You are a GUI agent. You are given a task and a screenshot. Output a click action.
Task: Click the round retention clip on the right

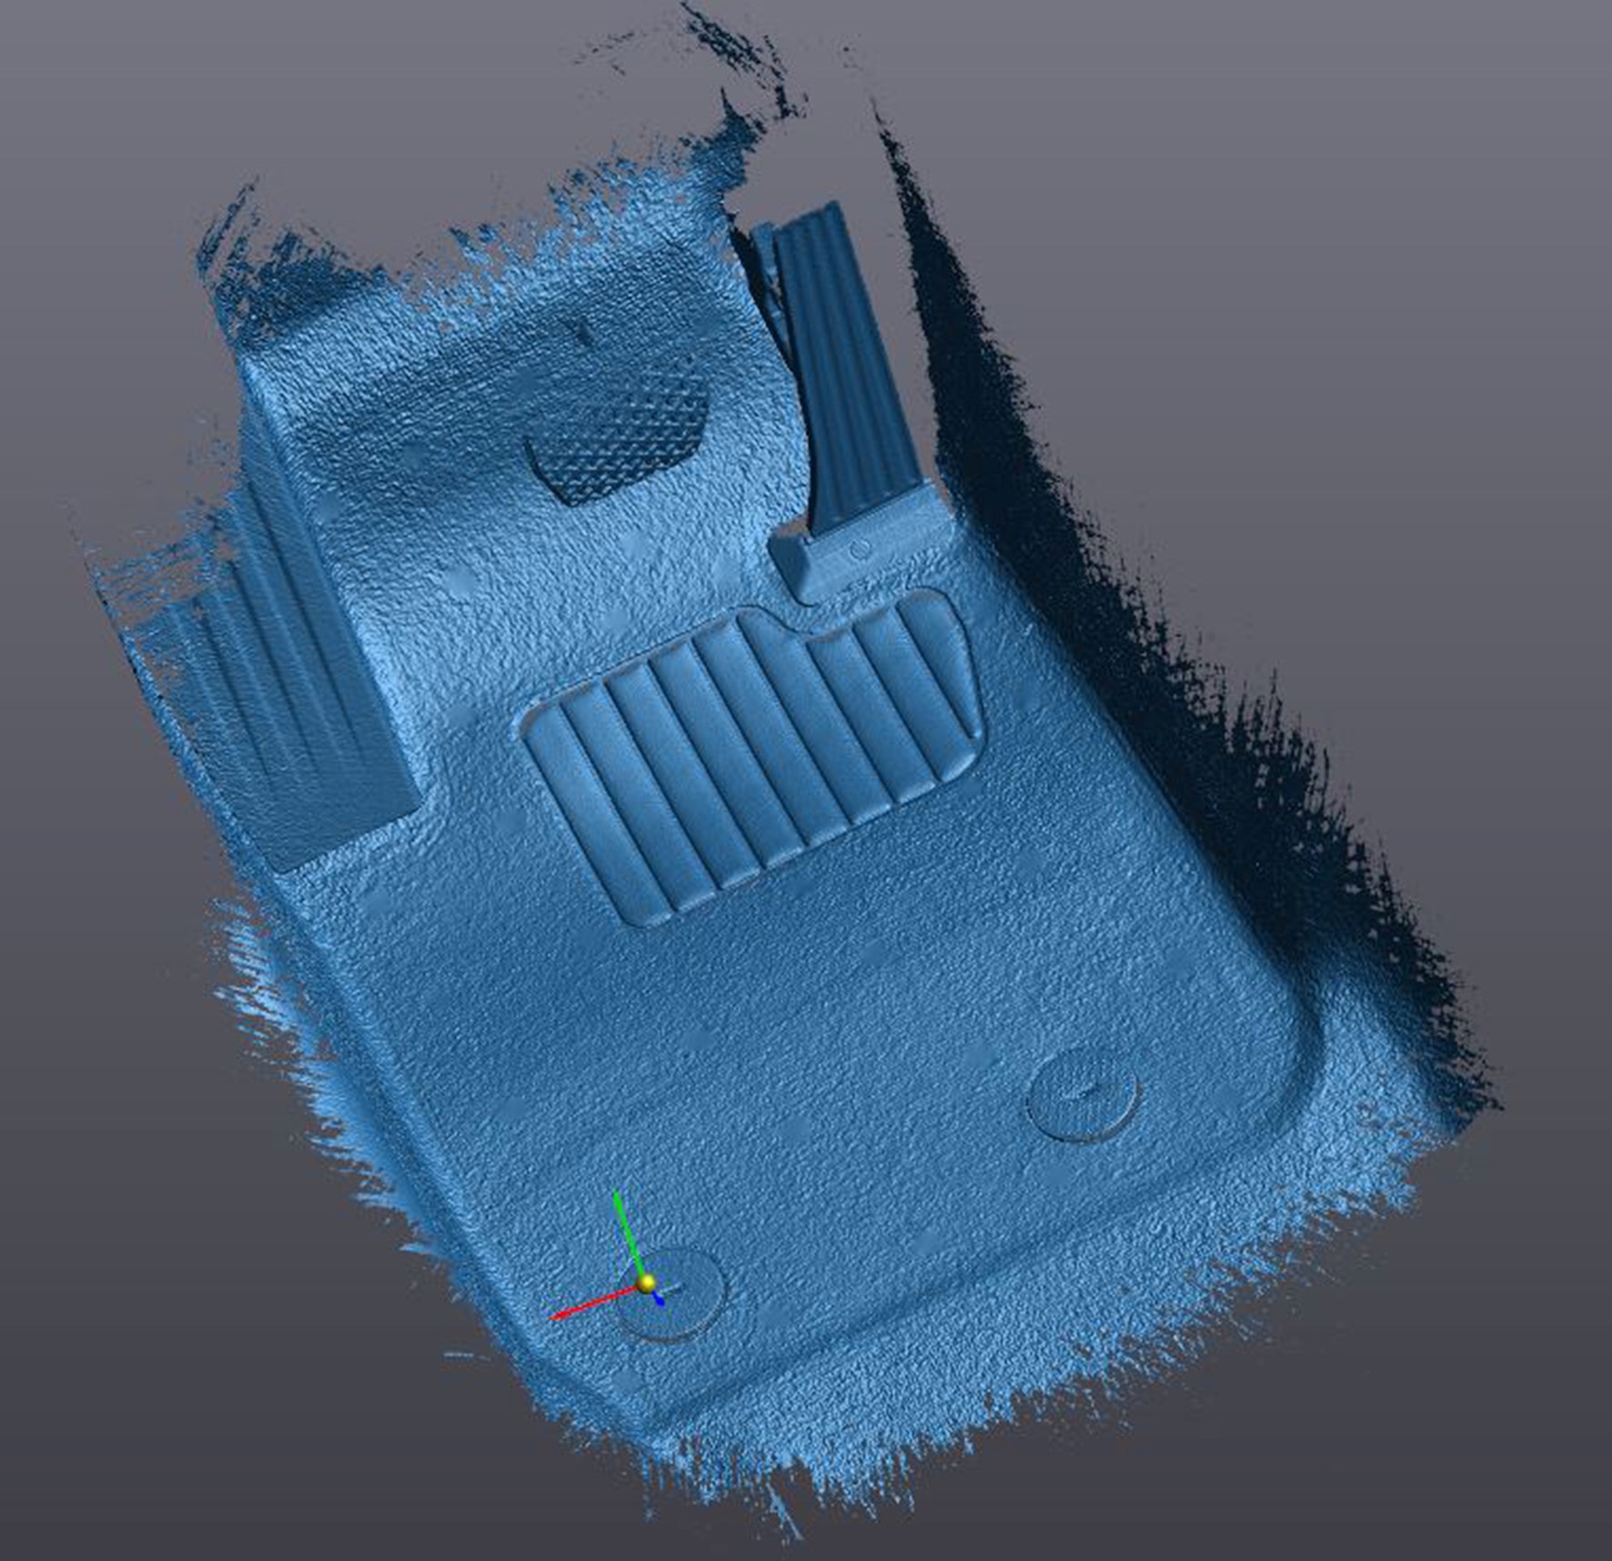click(1082, 1093)
